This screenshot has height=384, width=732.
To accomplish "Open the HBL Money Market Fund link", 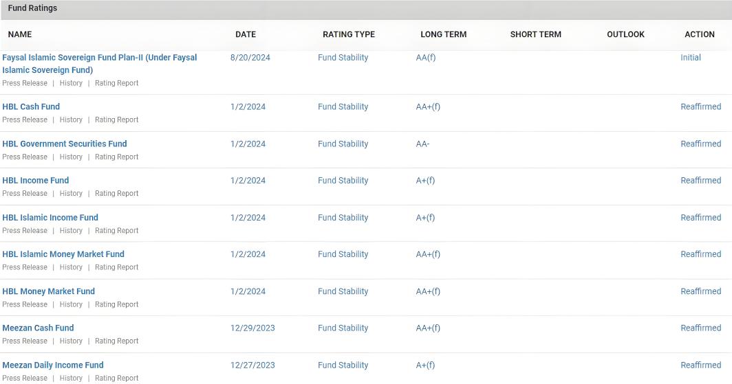I will (49, 291).
